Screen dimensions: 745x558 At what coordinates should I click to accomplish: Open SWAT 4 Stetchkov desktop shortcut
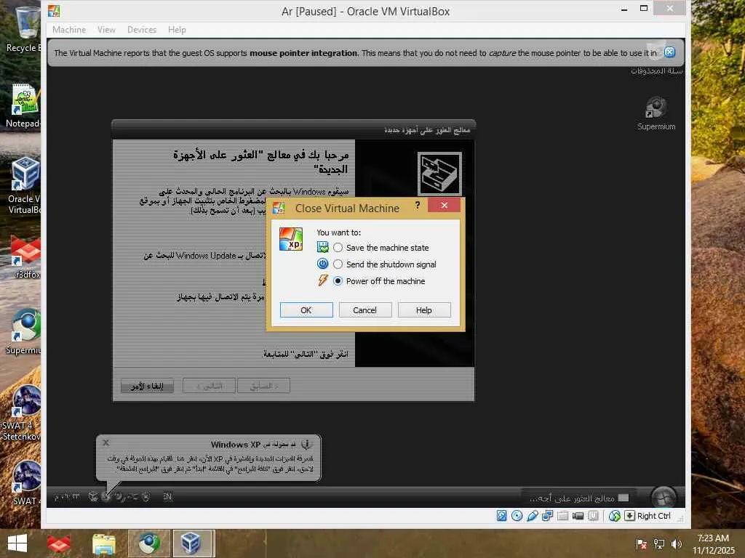pos(23,412)
